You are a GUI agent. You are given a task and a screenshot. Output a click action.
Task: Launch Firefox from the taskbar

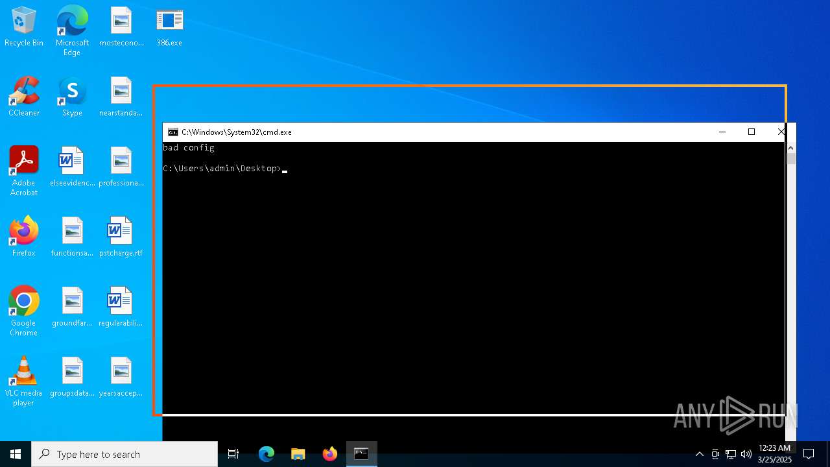click(x=330, y=454)
